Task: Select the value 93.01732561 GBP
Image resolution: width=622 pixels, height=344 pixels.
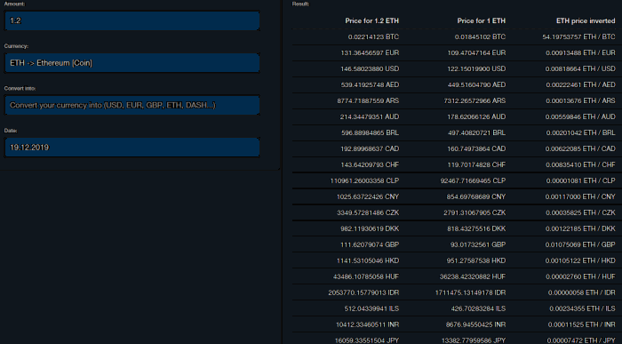Action: coord(478,244)
